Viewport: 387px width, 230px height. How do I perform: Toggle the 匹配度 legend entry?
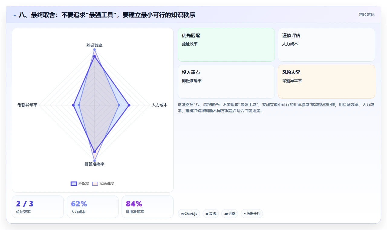click(80, 183)
